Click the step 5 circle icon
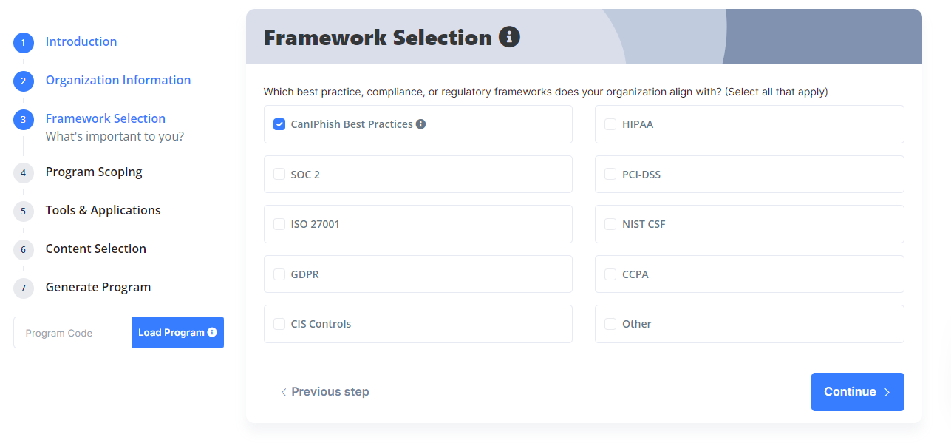This screenshot has width=951, height=446. click(x=24, y=212)
